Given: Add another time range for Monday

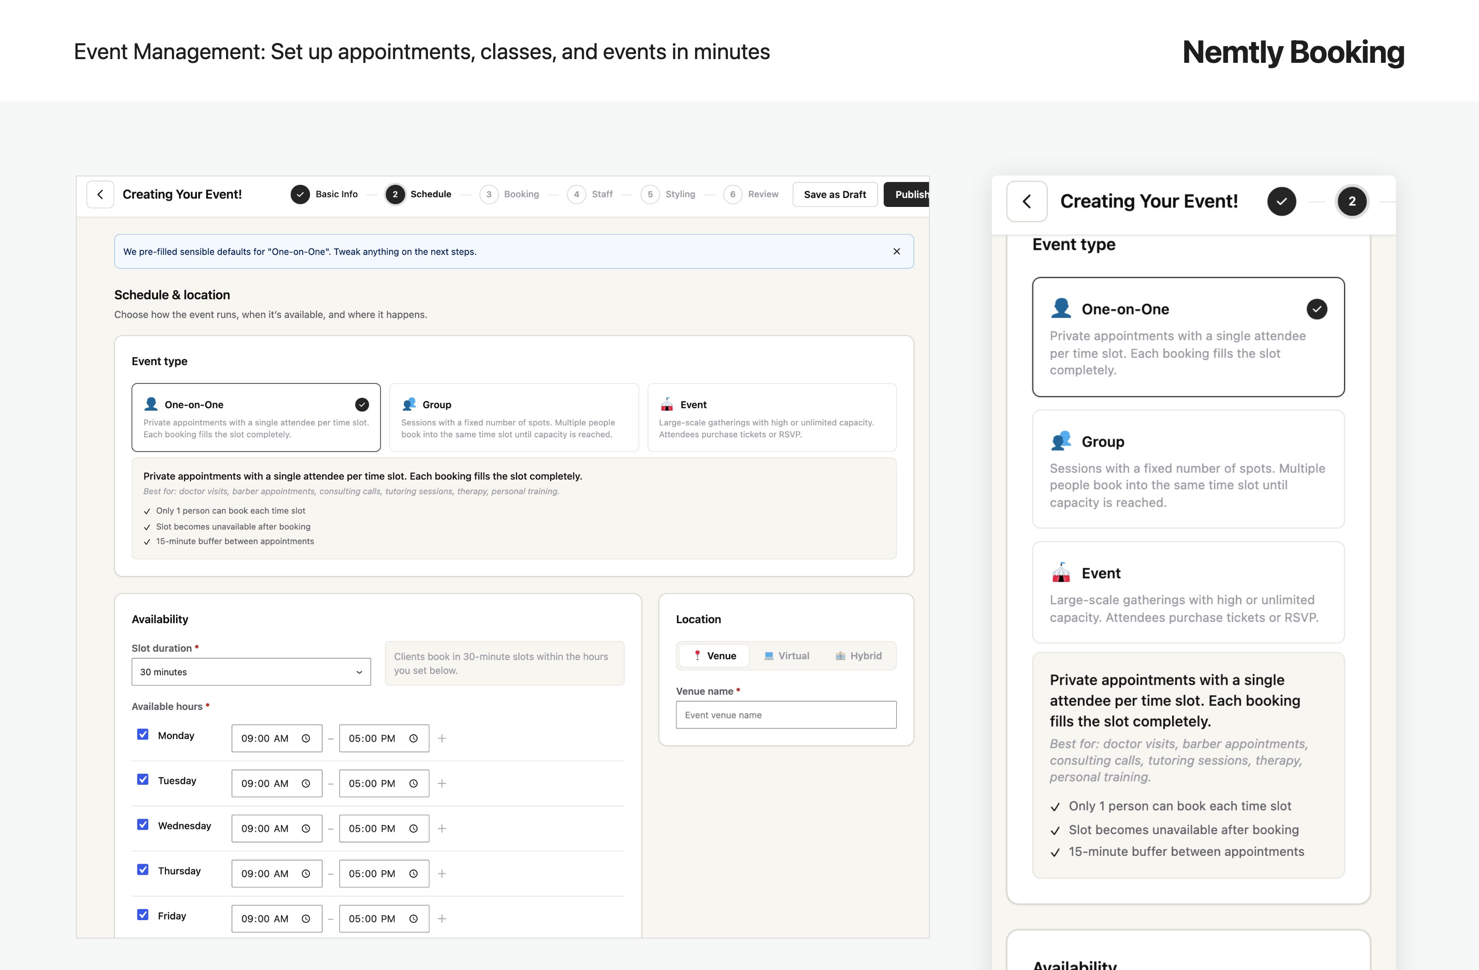Looking at the screenshot, I should [x=442, y=739].
